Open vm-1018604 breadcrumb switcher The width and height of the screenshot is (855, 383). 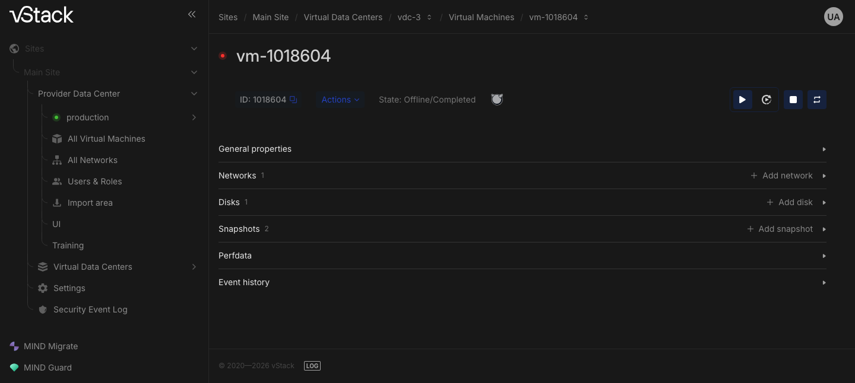[586, 17]
